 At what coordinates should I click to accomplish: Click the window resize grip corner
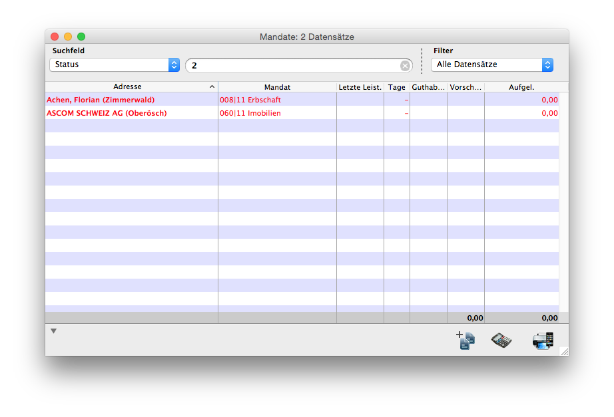click(564, 351)
